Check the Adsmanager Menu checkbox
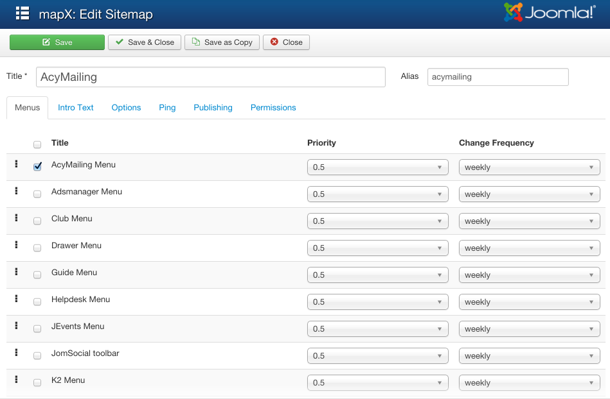Viewport: 610px width, 399px height. [x=37, y=194]
